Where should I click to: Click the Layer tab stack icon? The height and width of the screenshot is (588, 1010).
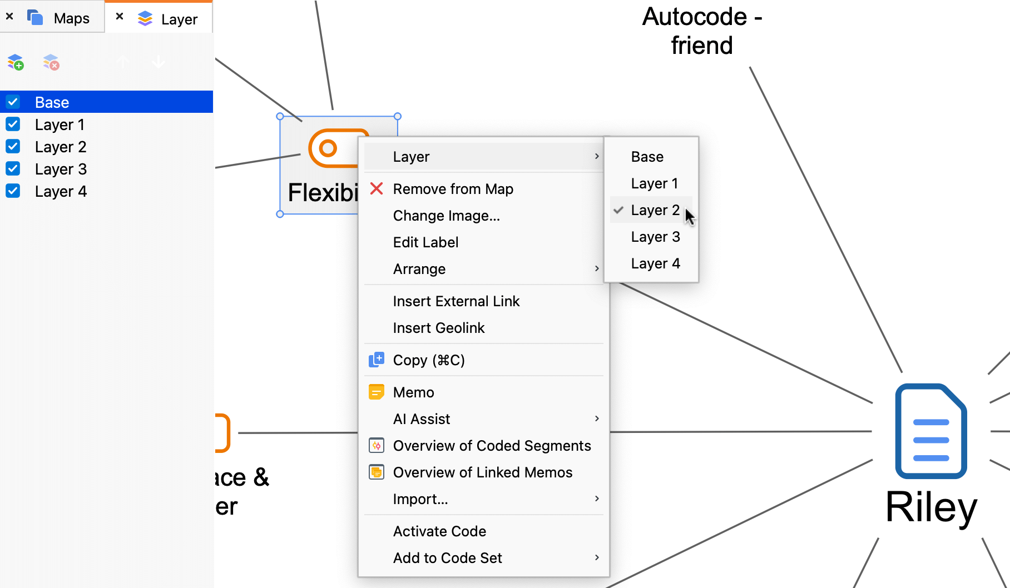pos(145,18)
